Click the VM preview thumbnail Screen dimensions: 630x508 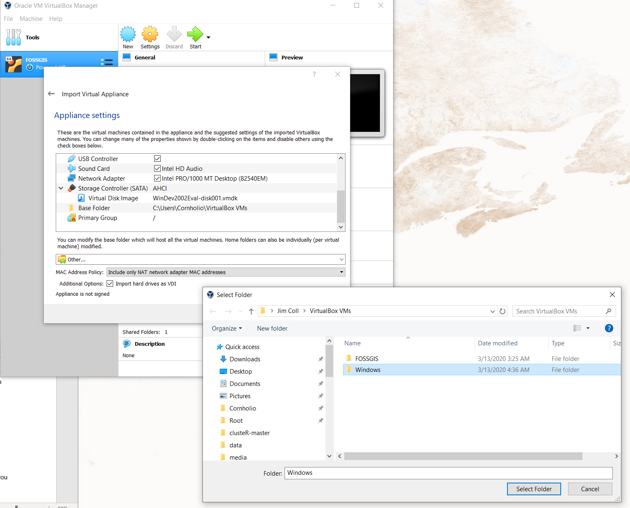tap(365, 103)
